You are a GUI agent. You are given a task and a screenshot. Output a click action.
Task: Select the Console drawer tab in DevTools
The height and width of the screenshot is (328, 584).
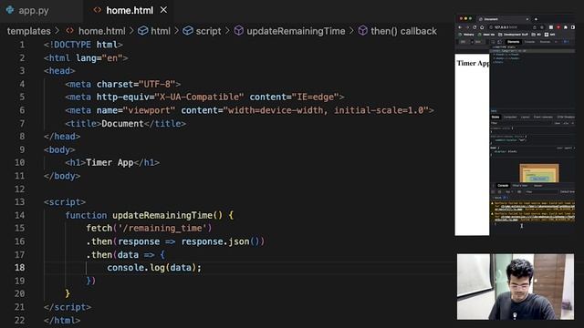coord(503,186)
